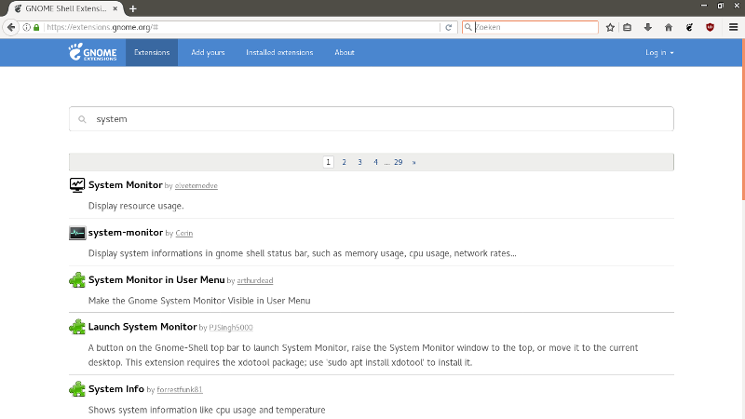Click 'Display resource usage.' description
Image resolution: width=745 pixels, height=419 pixels.
click(x=136, y=206)
